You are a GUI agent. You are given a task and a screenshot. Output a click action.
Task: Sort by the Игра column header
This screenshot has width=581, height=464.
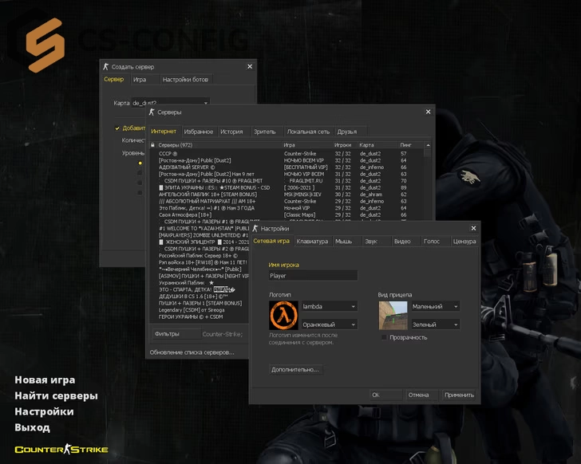tap(307, 145)
